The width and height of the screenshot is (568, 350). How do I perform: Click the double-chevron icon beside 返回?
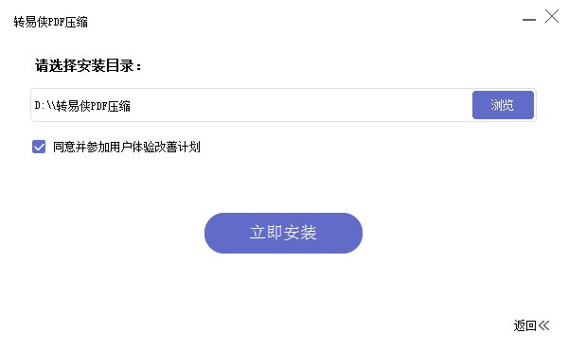543,325
